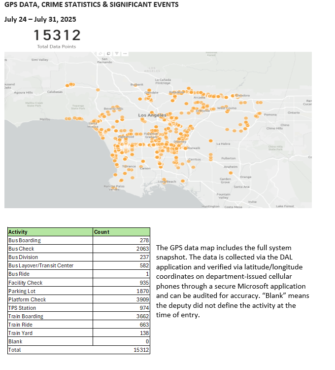Open the filter icon on the map toolbar
The image size is (335, 370).
click(116, 53)
